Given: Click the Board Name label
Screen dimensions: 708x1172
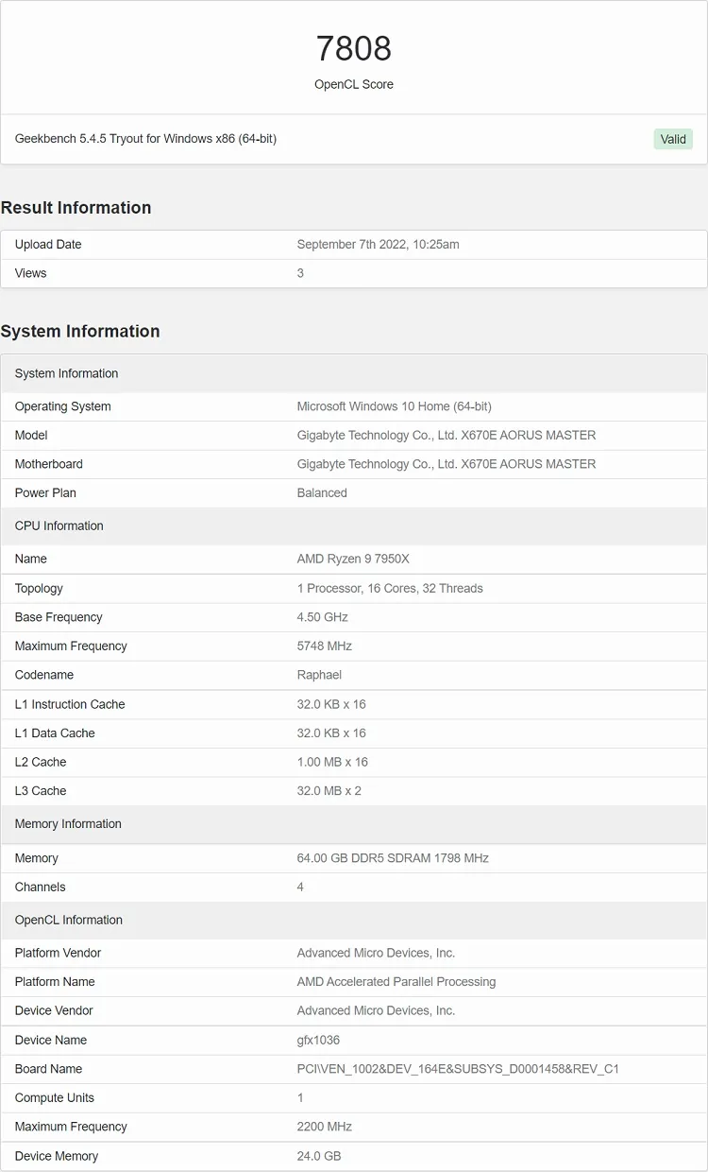Looking at the screenshot, I should click(x=48, y=1069).
